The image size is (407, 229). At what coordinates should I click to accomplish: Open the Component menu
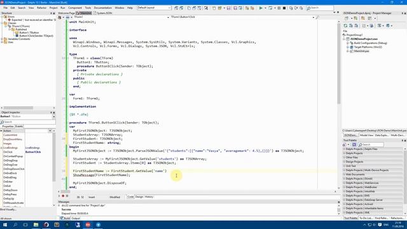75,8
